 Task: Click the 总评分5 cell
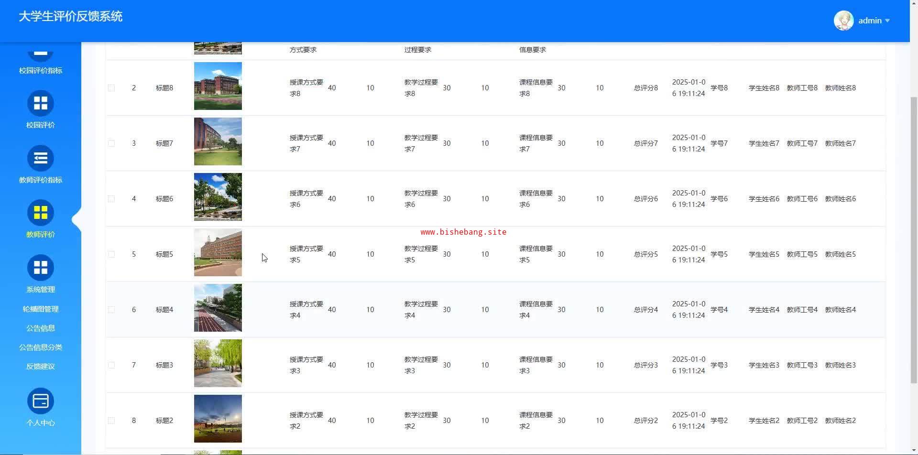pyautogui.click(x=646, y=254)
